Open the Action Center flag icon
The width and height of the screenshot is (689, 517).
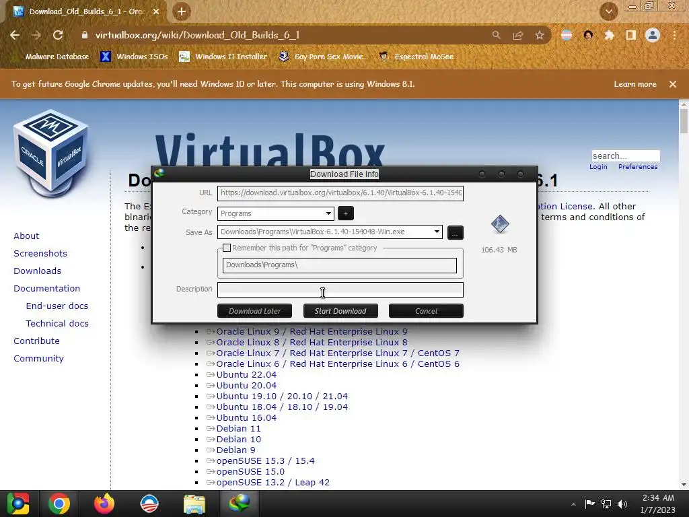pyautogui.click(x=589, y=504)
